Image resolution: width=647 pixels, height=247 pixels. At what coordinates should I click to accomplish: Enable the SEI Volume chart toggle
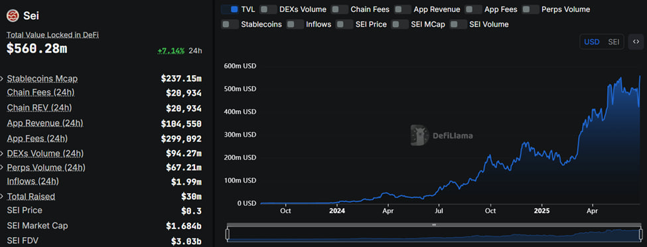tap(459, 25)
